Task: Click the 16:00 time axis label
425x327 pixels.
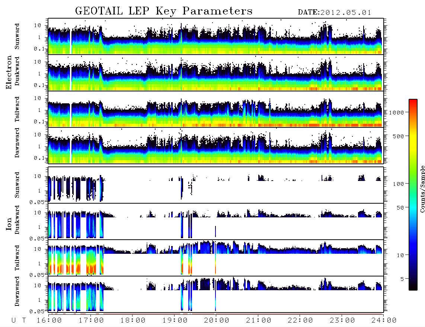Action: click(49, 321)
